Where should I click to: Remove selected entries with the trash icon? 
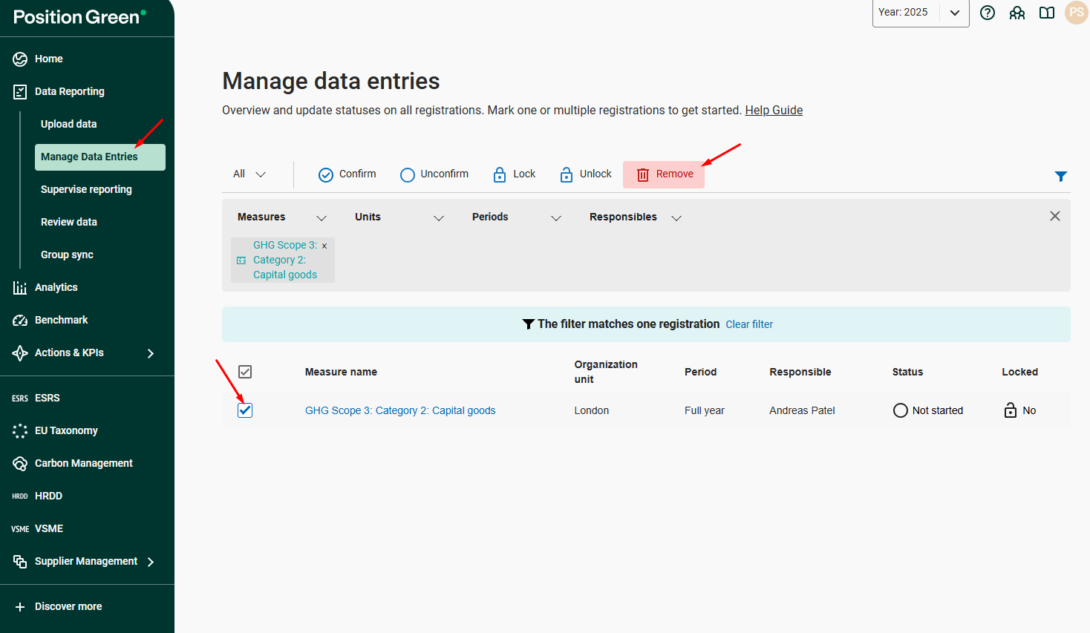tap(643, 174)
